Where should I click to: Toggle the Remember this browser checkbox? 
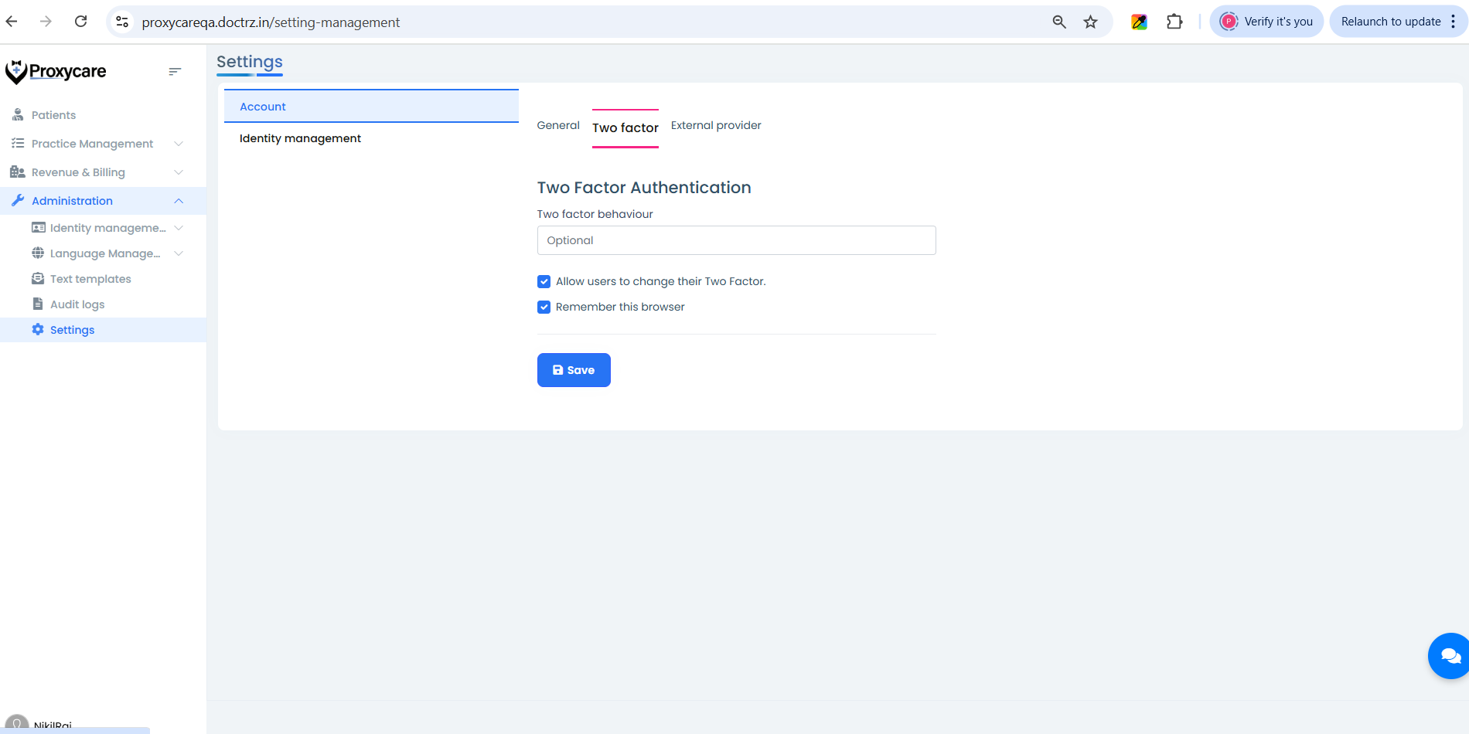pyautogui.click(x=544, y=308)
